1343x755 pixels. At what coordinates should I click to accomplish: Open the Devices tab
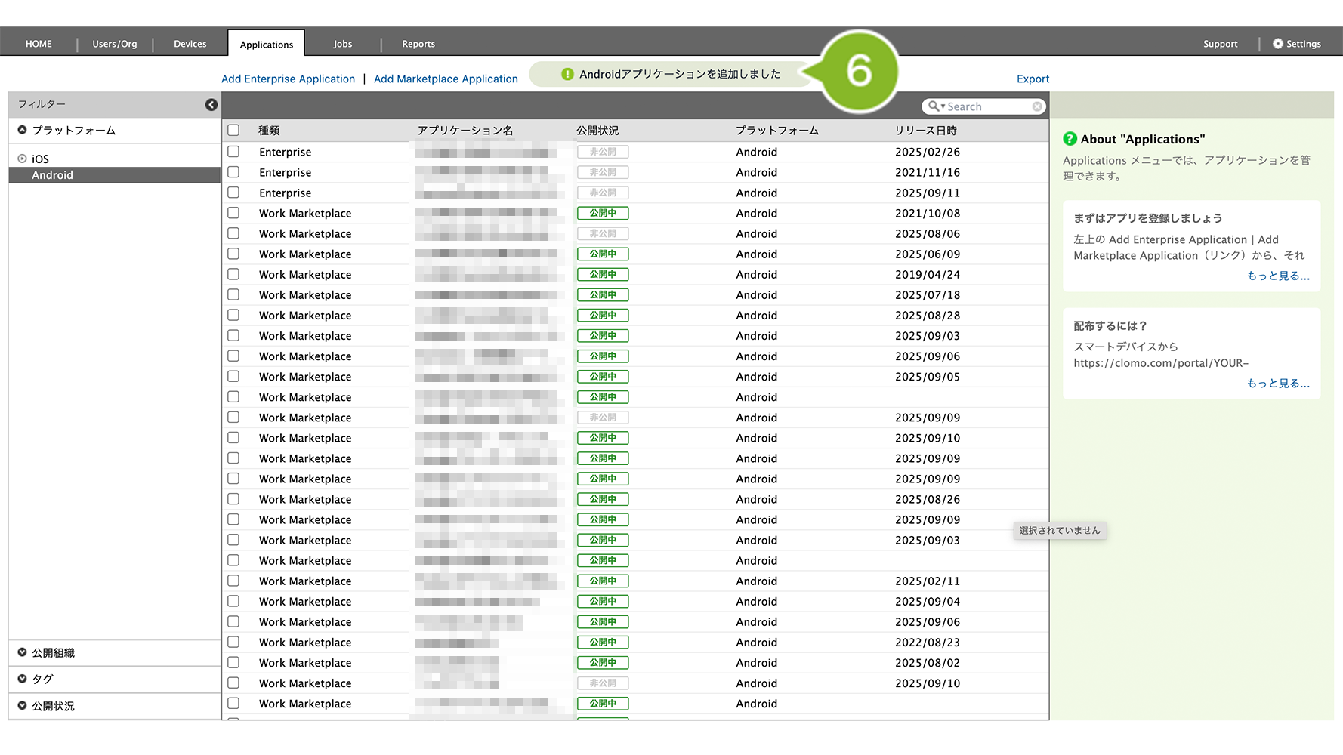click(190, 44)
